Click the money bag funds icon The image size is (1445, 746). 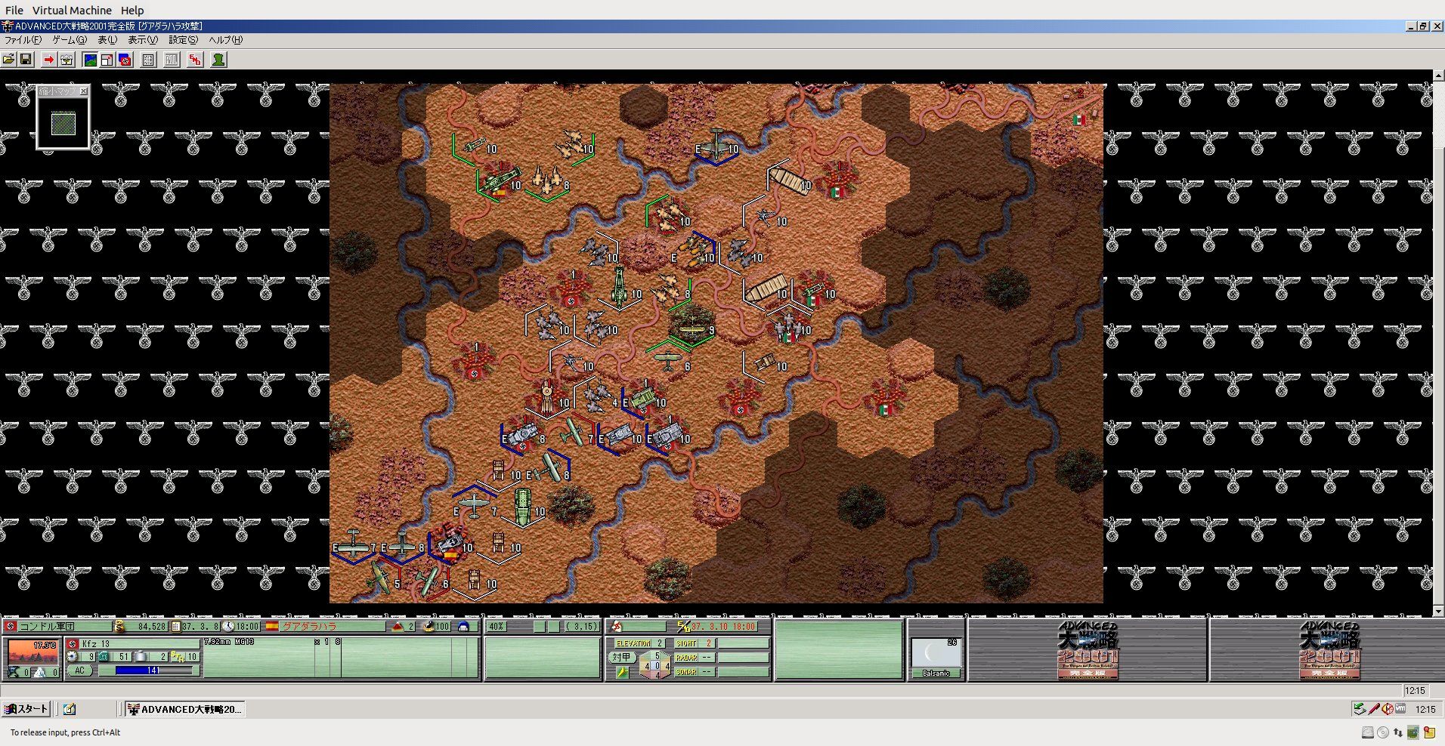coord(119,627)
